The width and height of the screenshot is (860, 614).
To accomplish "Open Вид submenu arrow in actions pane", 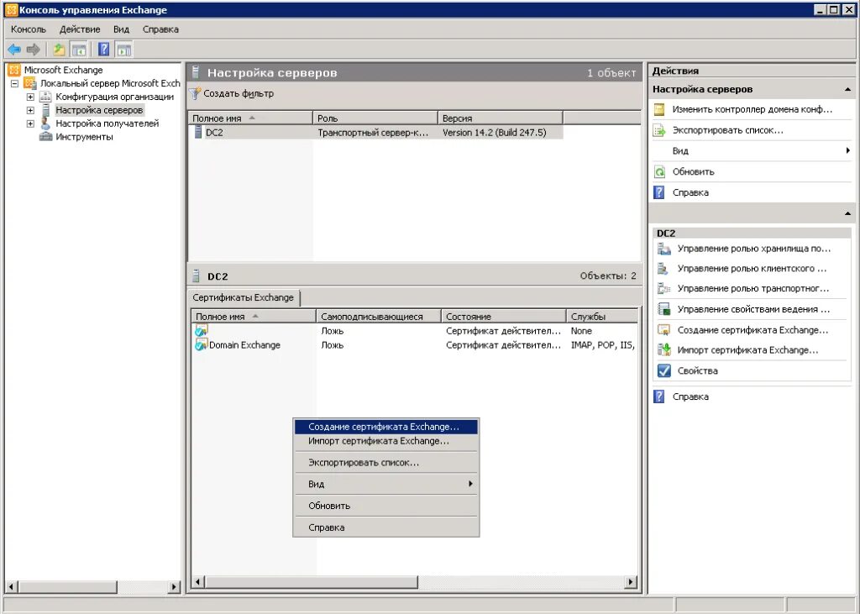I will [x=848, y=151].
